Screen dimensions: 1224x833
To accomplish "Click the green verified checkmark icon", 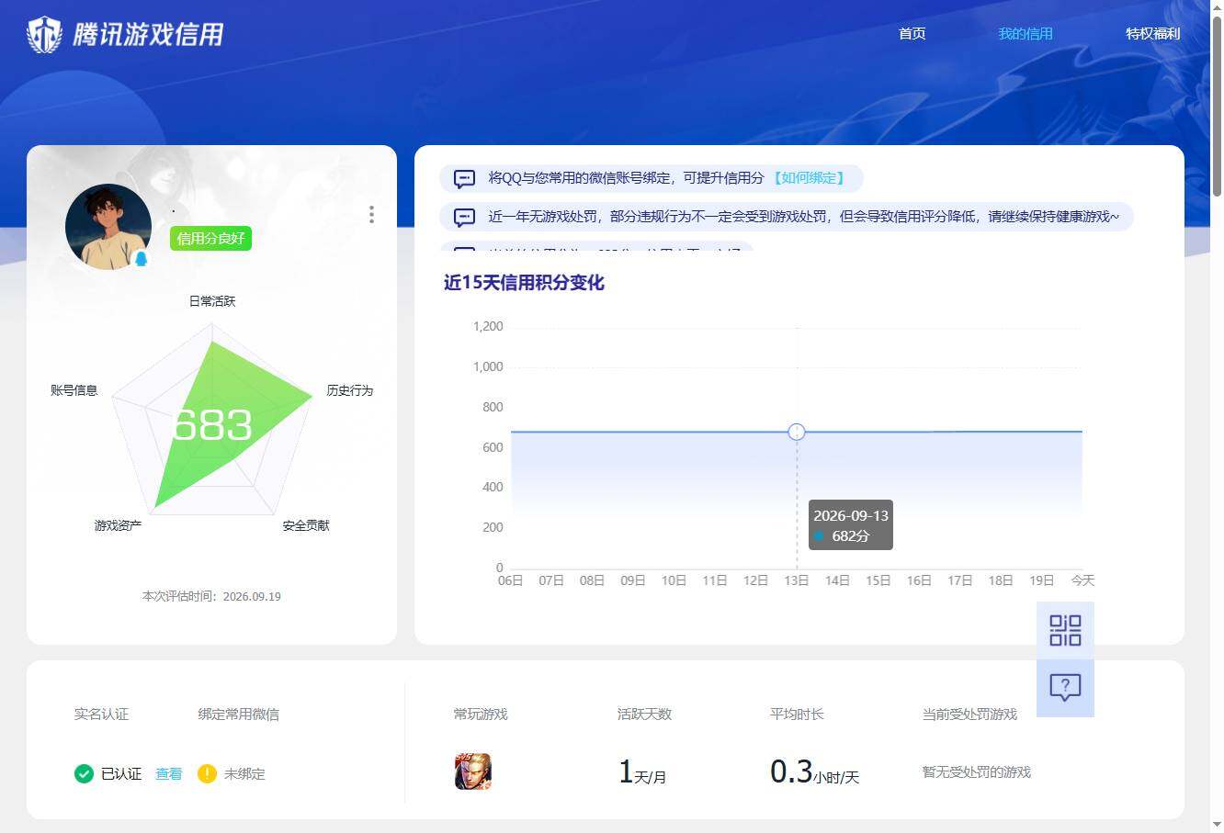I will tap(84, 773).
